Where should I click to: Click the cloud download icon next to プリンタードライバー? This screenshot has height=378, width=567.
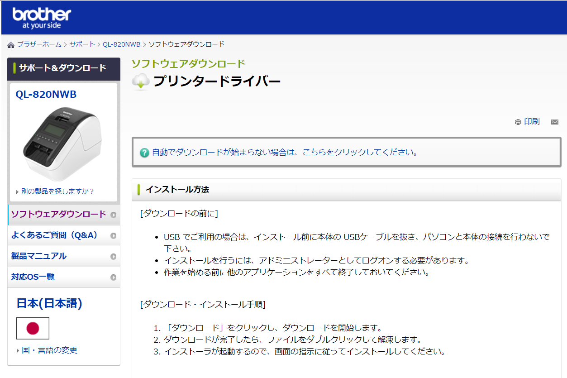tap(140, 81)
